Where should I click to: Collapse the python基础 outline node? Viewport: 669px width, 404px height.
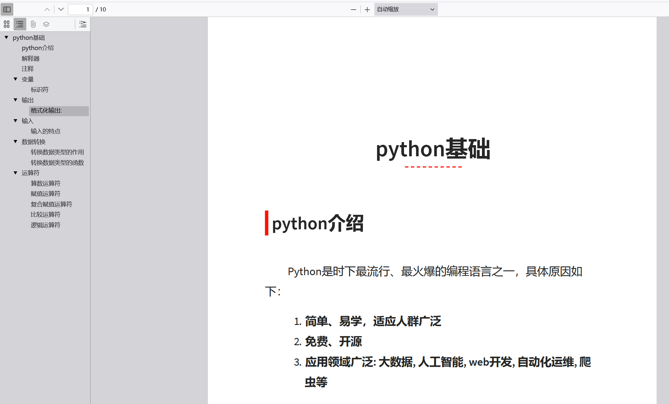coord(6,37)
